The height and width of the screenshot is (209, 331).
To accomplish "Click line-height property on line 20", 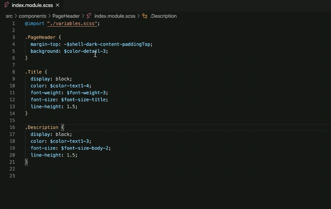I will click(x=46, y=155).
